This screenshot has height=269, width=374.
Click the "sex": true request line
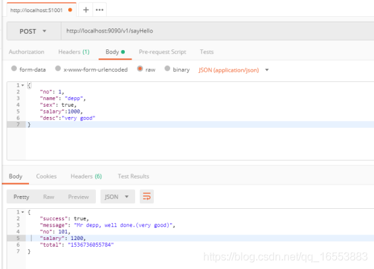pyautogui.click(x=58, y=105)
